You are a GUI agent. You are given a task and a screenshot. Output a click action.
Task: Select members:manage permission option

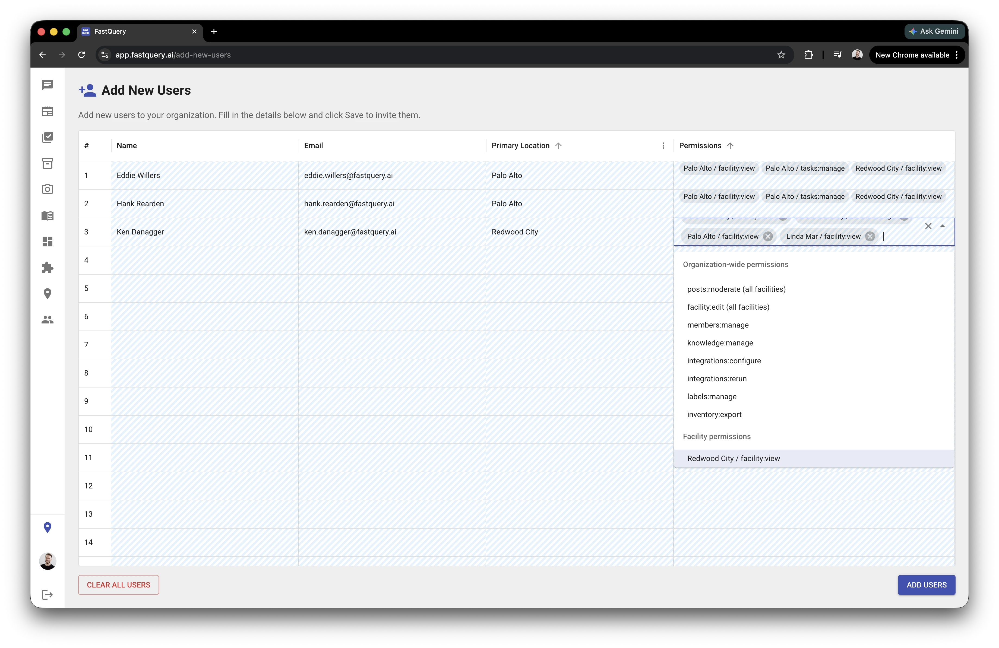coord(814,325)
